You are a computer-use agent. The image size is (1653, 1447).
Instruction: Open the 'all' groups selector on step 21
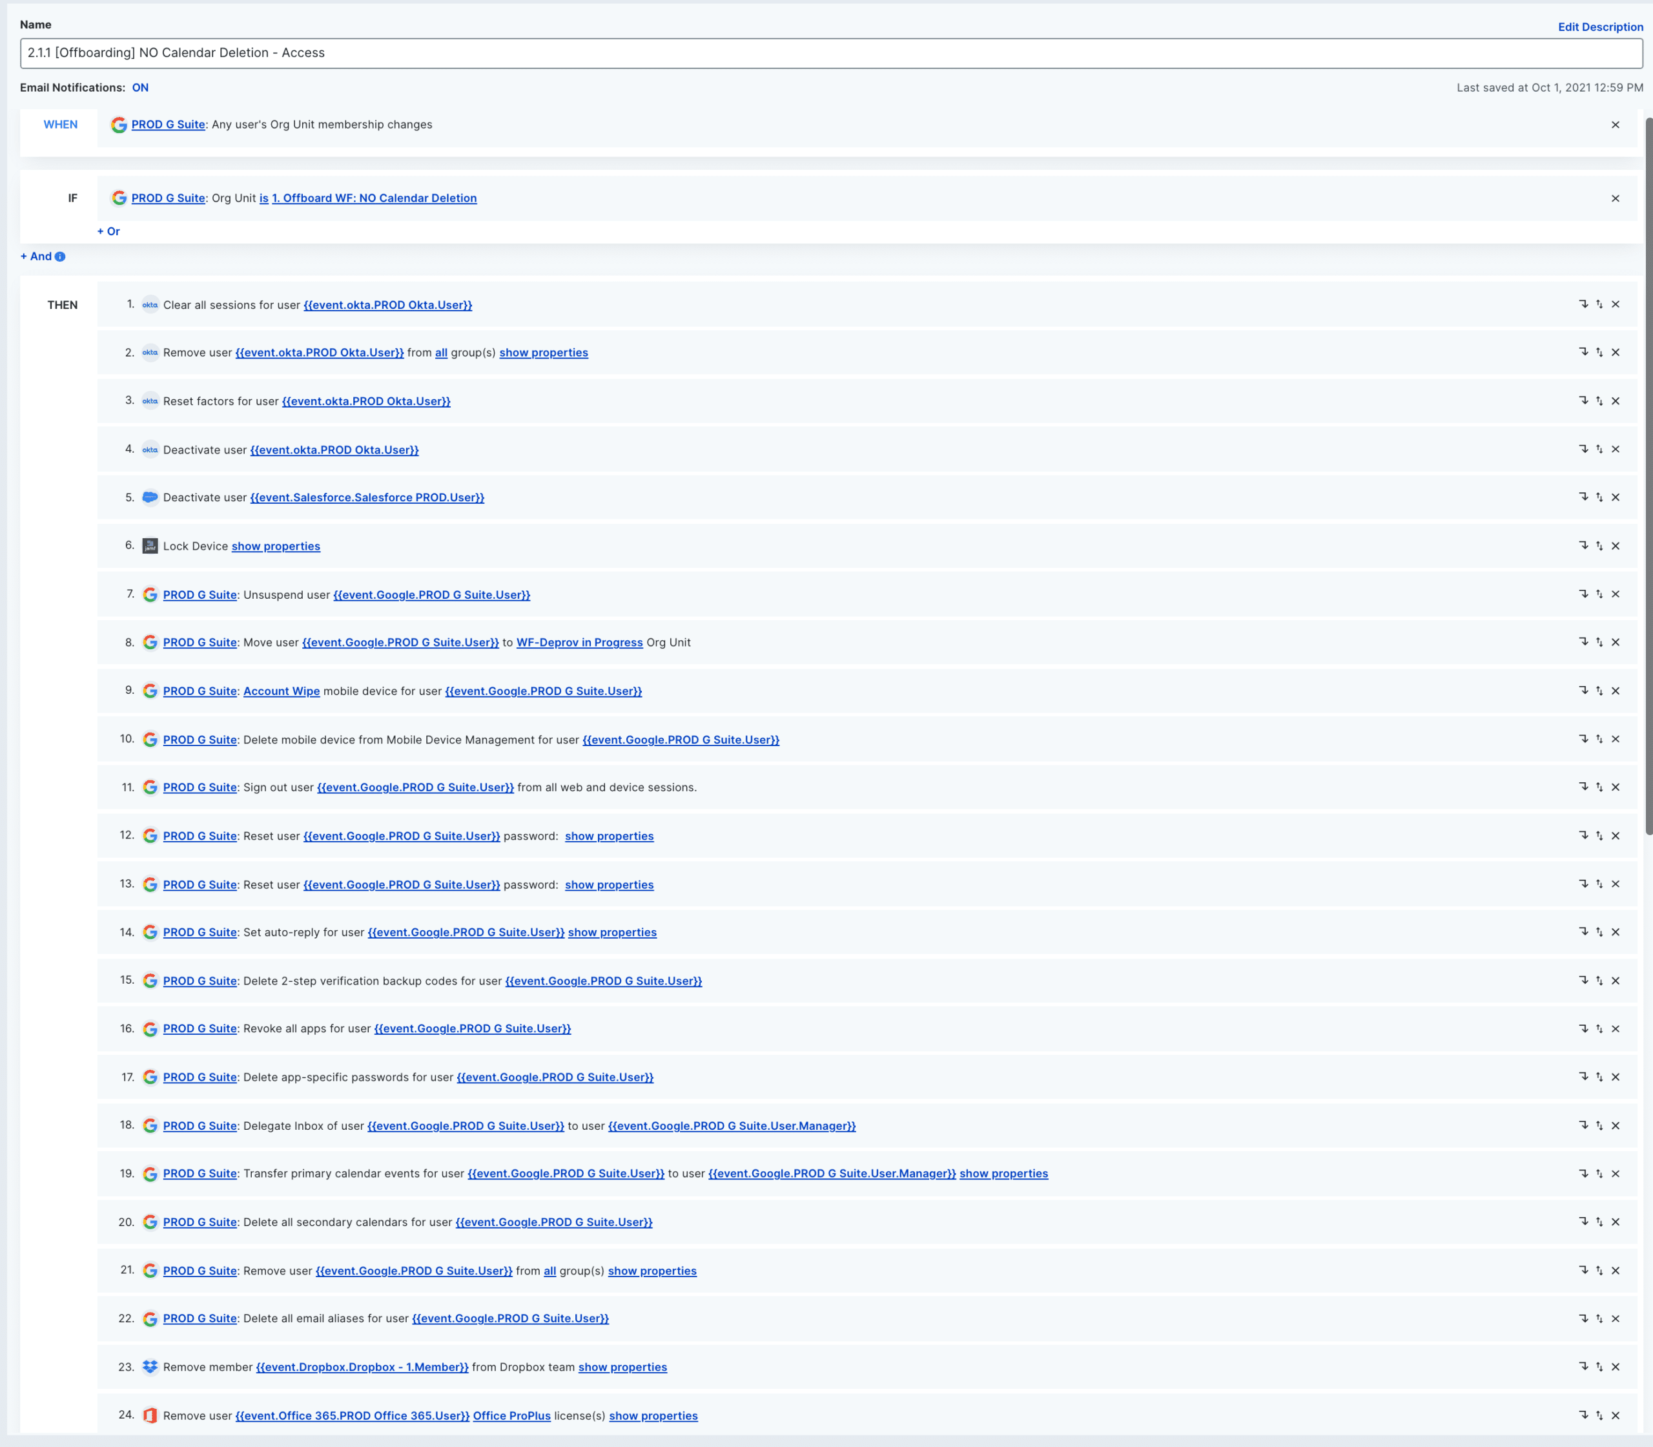[x=549, y=1271]
